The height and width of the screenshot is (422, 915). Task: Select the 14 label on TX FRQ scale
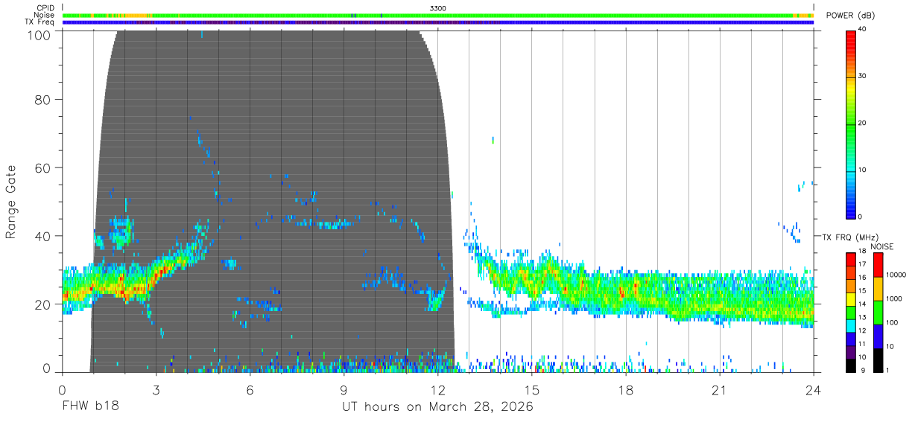[861, 304]
